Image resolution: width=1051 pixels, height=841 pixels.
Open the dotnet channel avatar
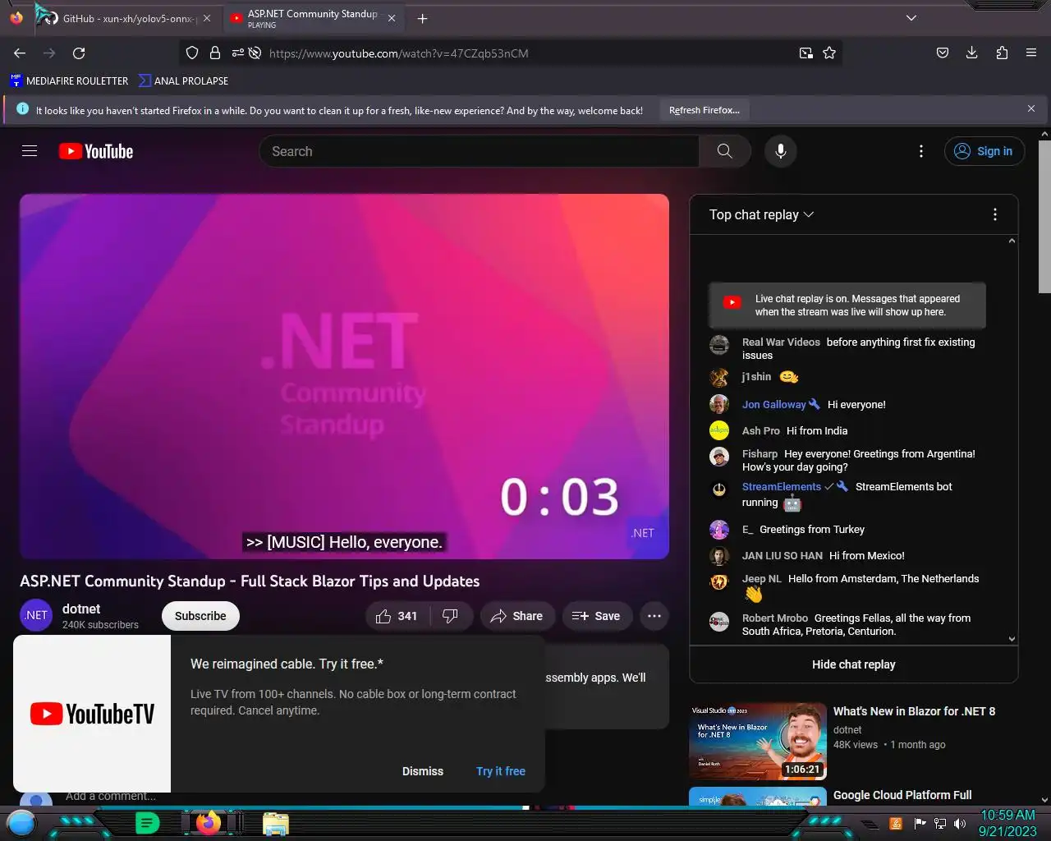36,615
